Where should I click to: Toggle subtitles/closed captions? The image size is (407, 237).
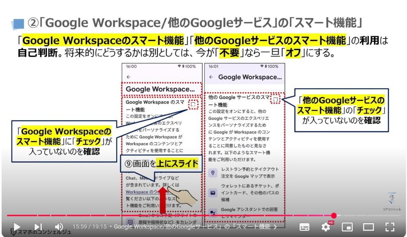304,227
